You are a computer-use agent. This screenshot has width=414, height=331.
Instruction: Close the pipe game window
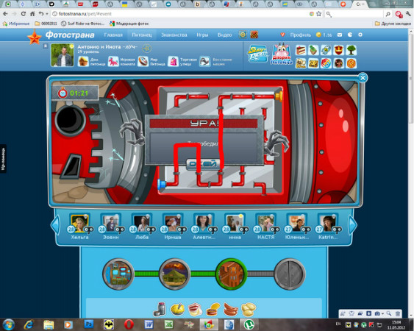(x=363, y=78)
